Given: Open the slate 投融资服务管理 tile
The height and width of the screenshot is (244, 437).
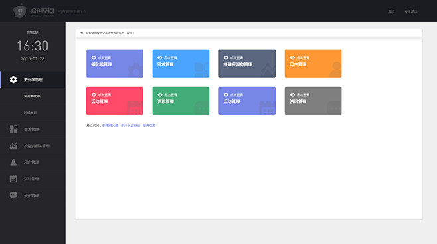Looking at the screenshot, I should (247, 64).
